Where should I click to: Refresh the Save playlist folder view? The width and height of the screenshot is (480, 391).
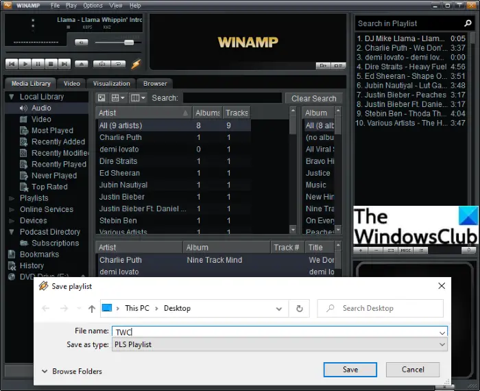click(x=300, y=309)
